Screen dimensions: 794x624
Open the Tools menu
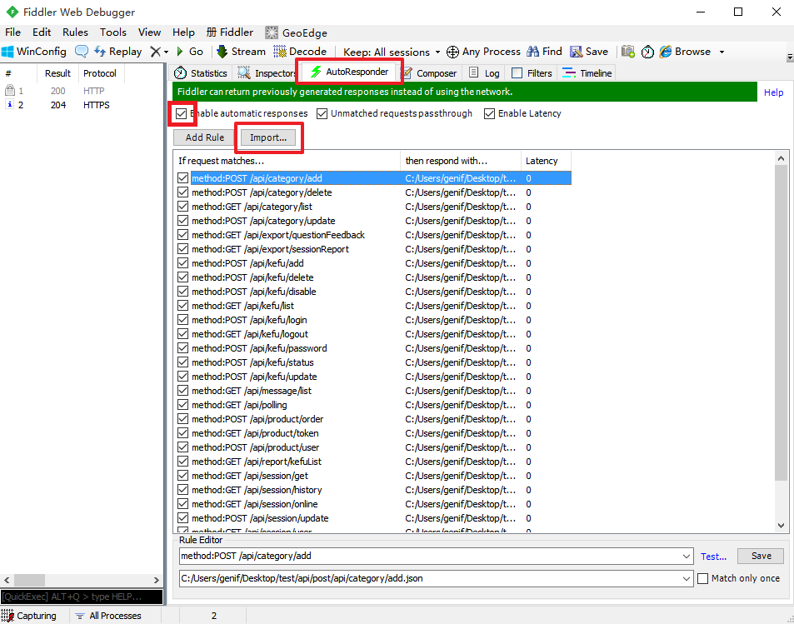[113, 32]
